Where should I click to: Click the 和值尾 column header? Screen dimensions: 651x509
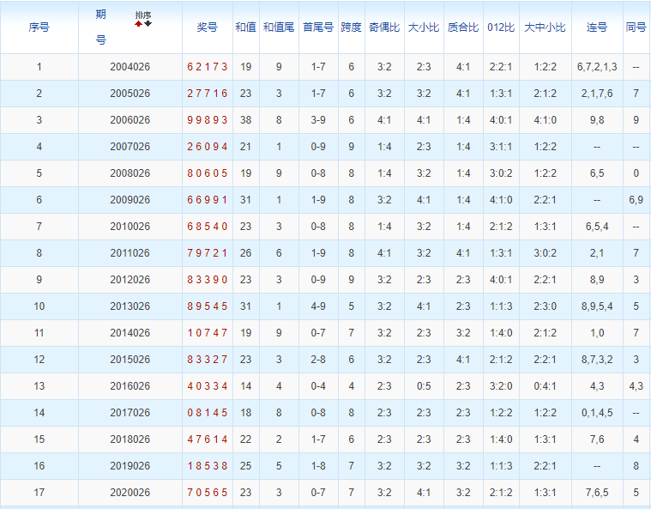click(x=279, y=27)
